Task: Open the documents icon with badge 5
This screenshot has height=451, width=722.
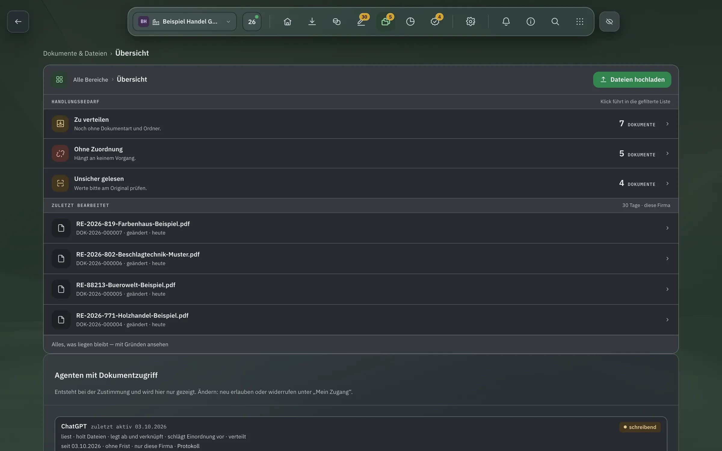Action: click(x=386, y=21)
